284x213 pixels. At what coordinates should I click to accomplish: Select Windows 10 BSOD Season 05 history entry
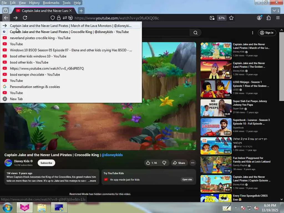click(x=71, y=50)
